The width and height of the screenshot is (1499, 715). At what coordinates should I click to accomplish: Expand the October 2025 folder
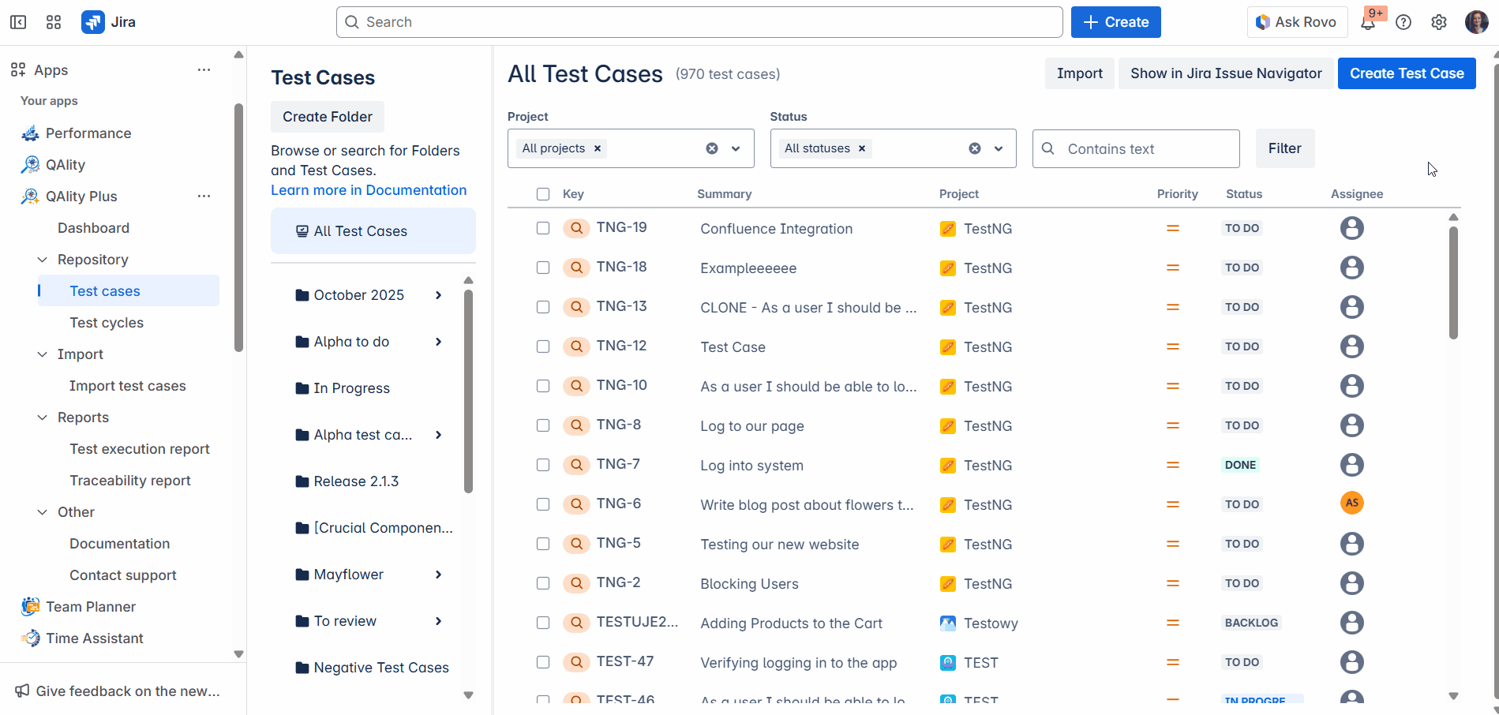coord(438,295)
